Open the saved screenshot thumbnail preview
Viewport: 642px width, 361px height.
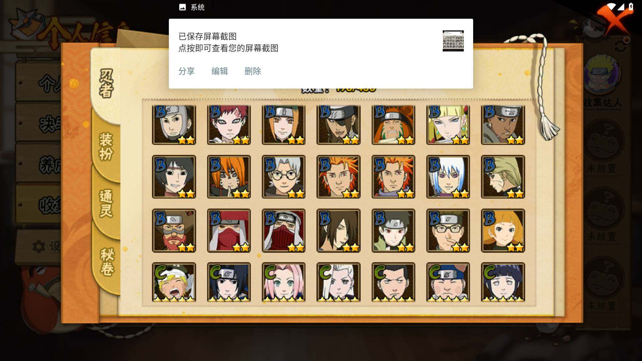453,41
